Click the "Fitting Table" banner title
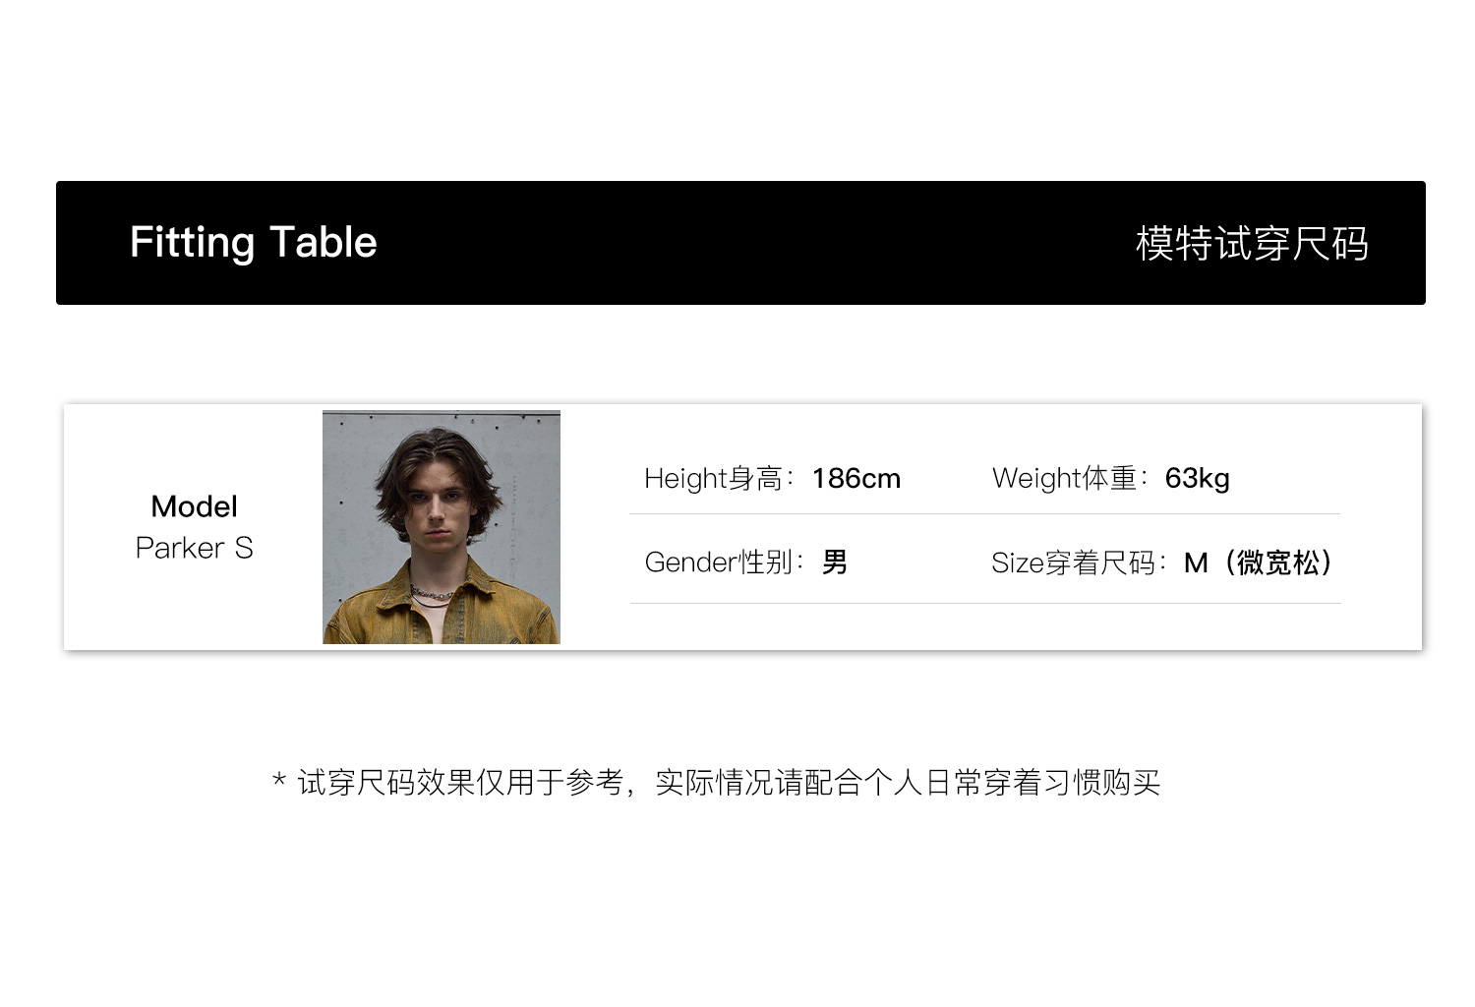This screenshot has width=1475, height=1007. [253, 243]
